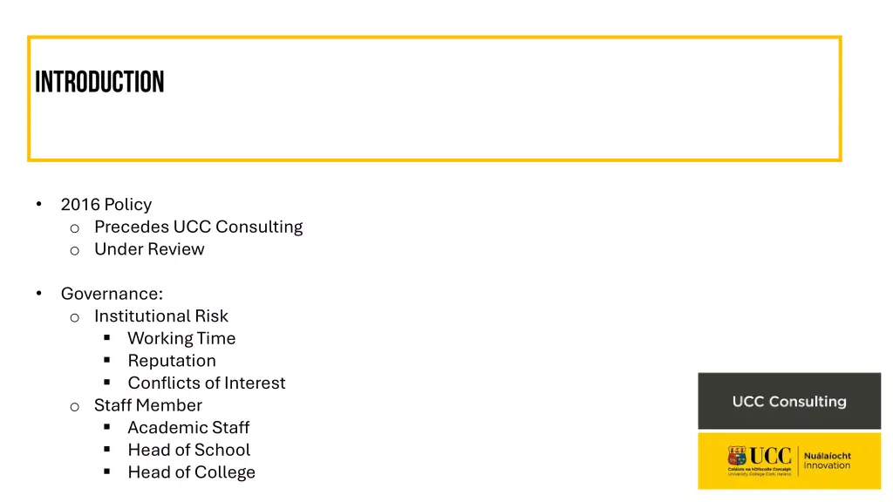893x502 pixels.
Task: Select the Introduction slide title
Action: (x=99, y=83)
